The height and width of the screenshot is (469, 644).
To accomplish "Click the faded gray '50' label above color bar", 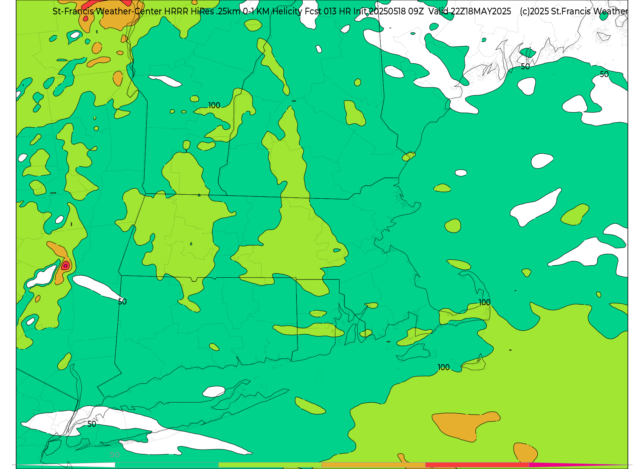I will click(115, 455).
